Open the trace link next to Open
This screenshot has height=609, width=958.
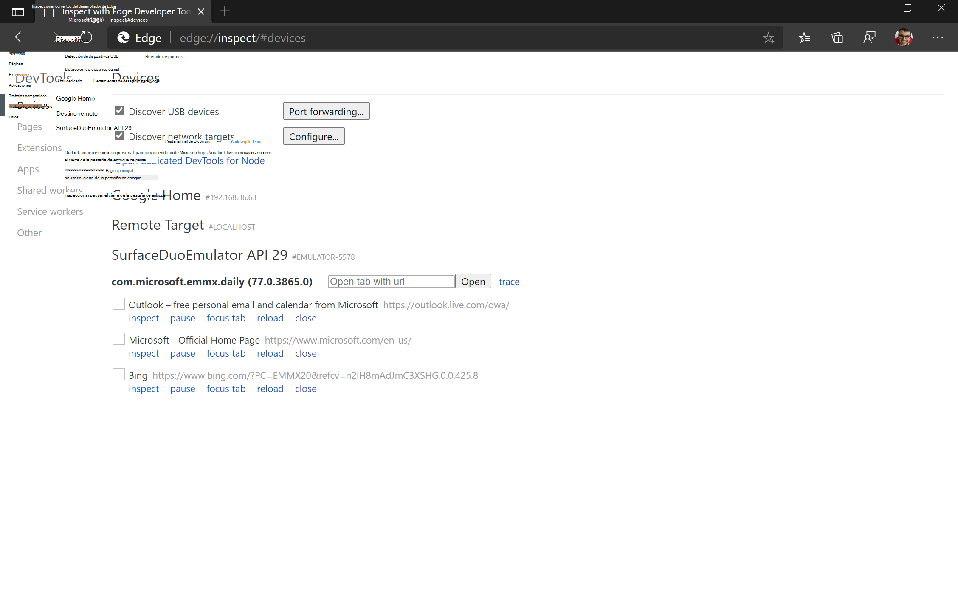[509, 281]
